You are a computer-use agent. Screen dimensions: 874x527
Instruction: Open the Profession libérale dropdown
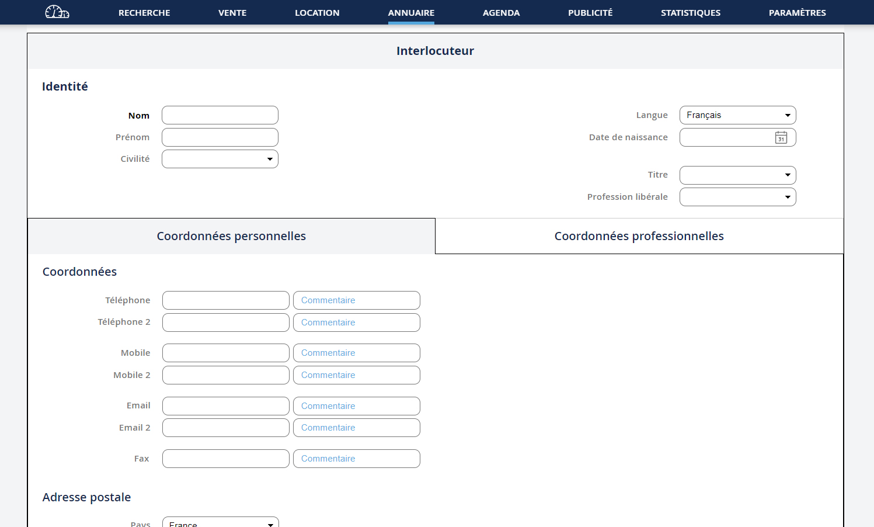[x=737, y=197]
